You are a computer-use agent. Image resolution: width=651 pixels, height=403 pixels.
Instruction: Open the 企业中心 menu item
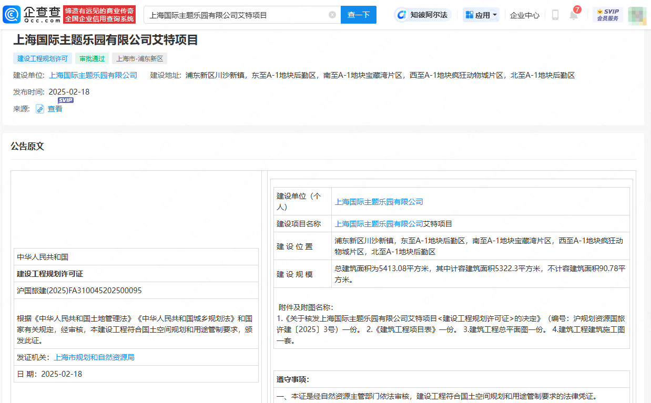click(x=524, y=15)
